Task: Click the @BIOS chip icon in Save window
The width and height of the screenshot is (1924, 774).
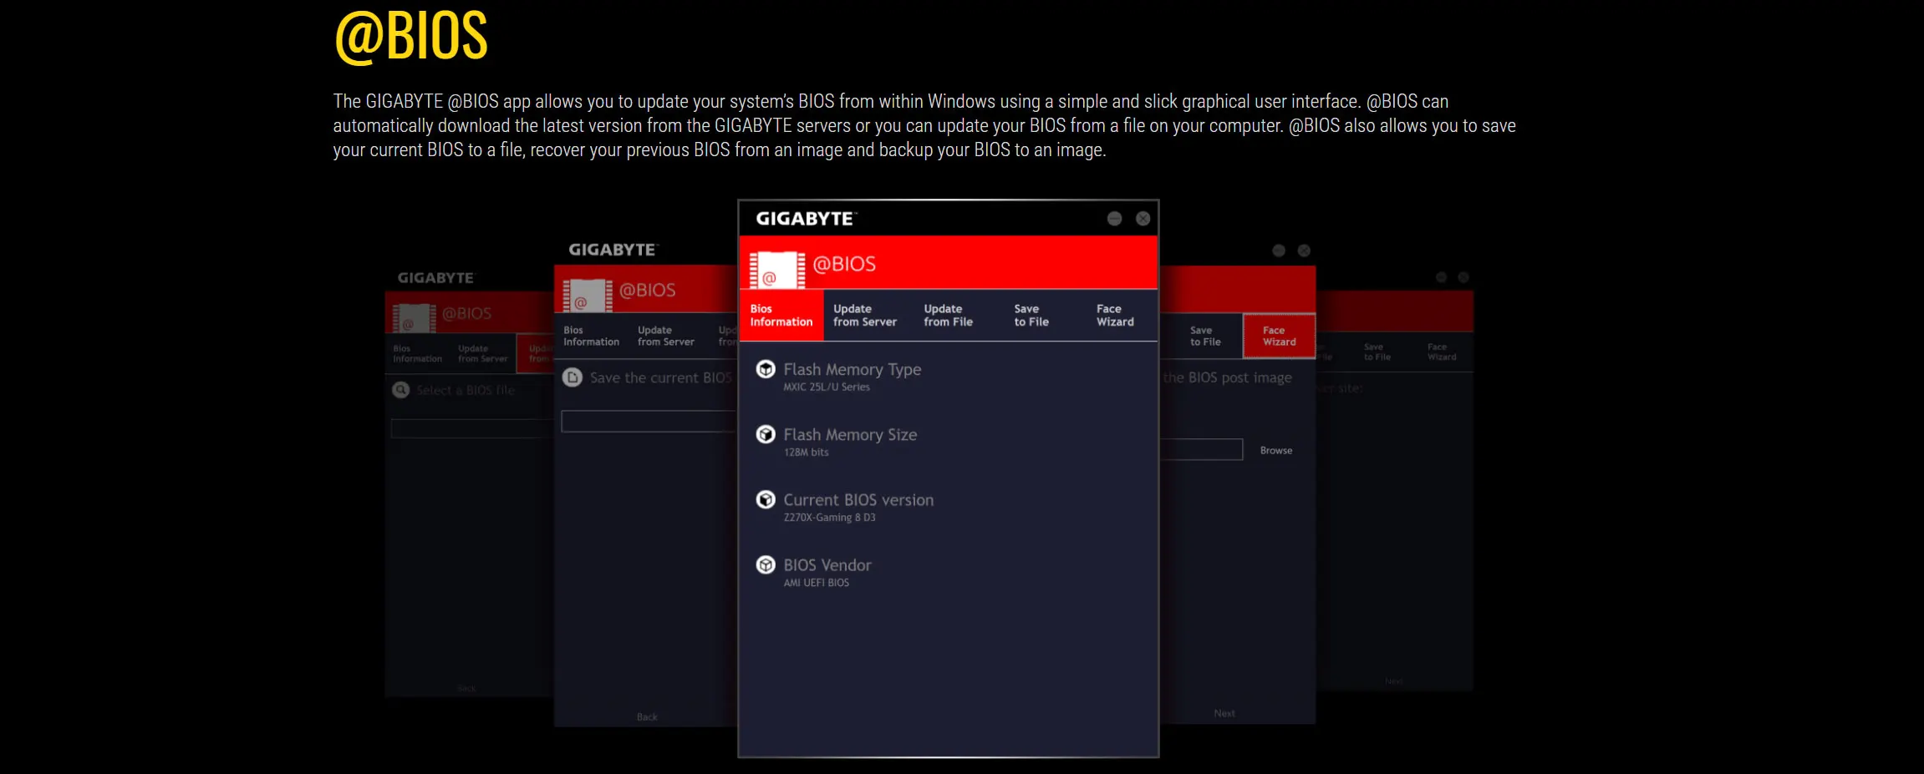Action: (587, 296)
